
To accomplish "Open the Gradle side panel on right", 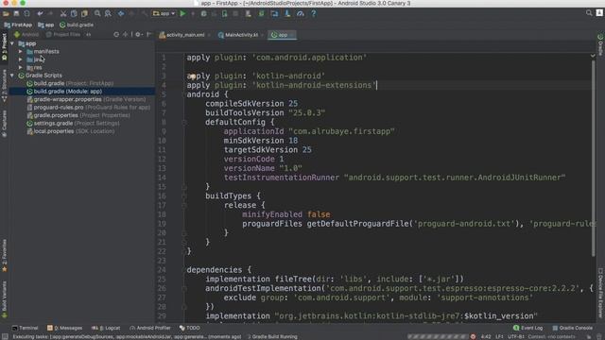I will pyautogui.click(x=600, y=45).
